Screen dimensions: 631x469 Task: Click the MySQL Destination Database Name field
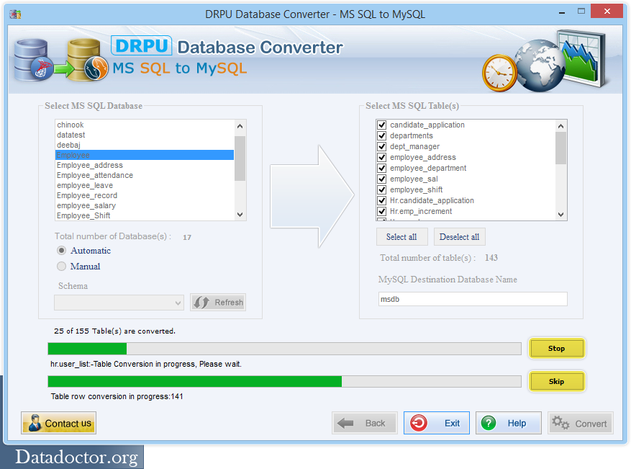473,299
